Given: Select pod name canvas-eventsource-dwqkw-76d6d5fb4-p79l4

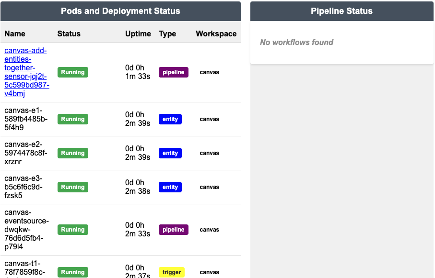Looking at the screenshot, I should coord(26,230).
